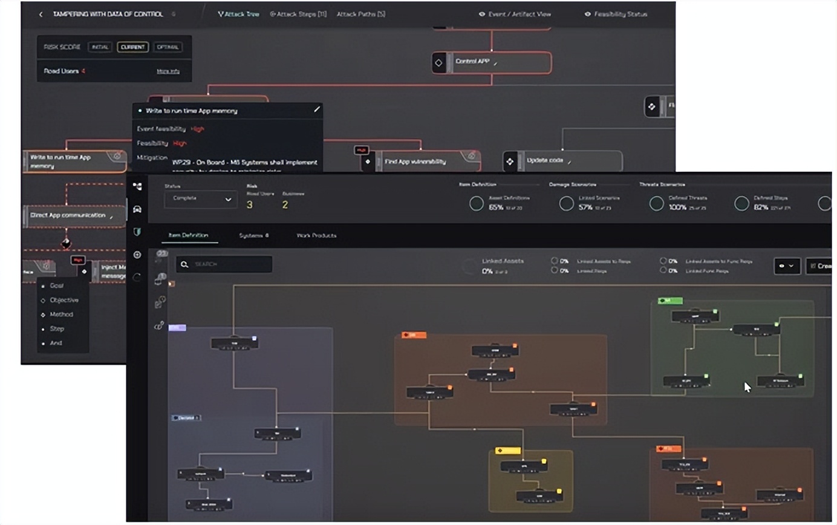Click the More info link

[168, 71]
